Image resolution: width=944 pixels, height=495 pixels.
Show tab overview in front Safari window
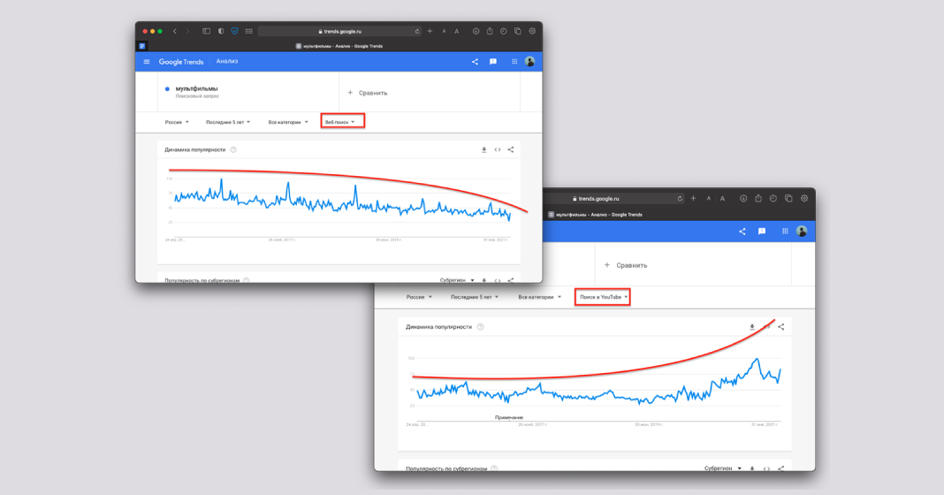pos(518,31)
